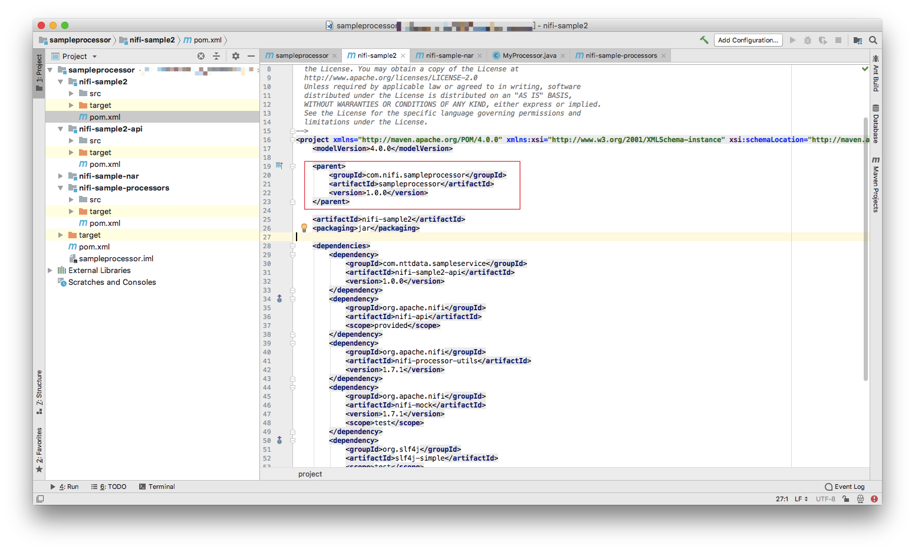The width and height of the screenshot is (915, 552).
Task: Open the Database side panel
Action: [x=876, y=124]
